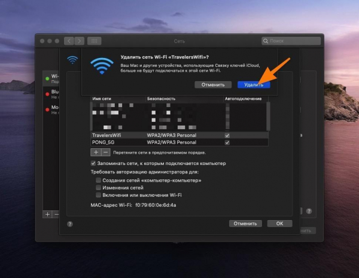This screenshot has height=278, width=359.
Task: Toggle auto-join checkbox for PONG_5G
Action: (x=227, y=142)
